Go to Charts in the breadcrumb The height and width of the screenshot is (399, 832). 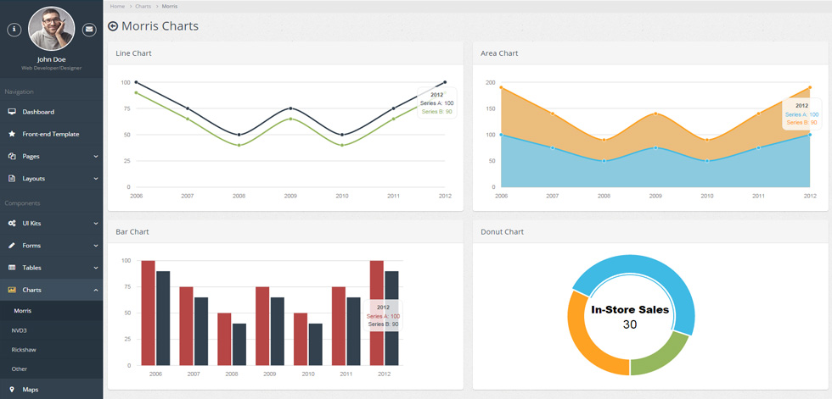[x=143, y=6]
